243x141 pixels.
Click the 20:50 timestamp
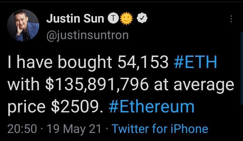(22, 129)
